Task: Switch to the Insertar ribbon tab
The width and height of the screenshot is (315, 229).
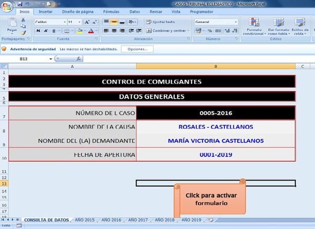Action: [x=46, y=12]
